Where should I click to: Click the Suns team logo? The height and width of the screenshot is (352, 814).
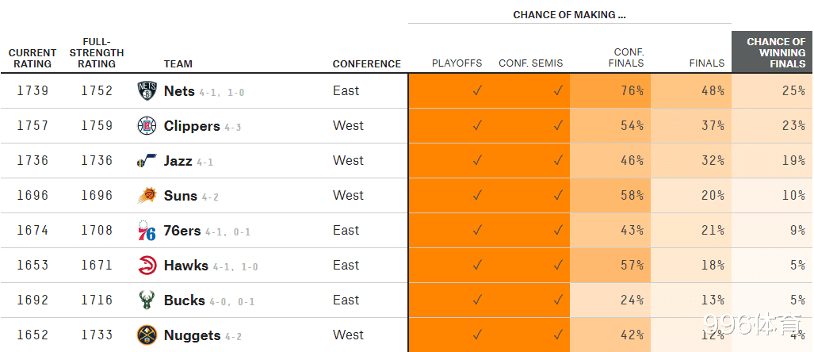(x=147, y=196)
